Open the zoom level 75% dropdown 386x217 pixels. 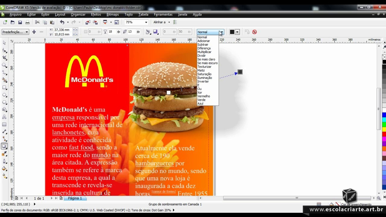coord(146,22)
